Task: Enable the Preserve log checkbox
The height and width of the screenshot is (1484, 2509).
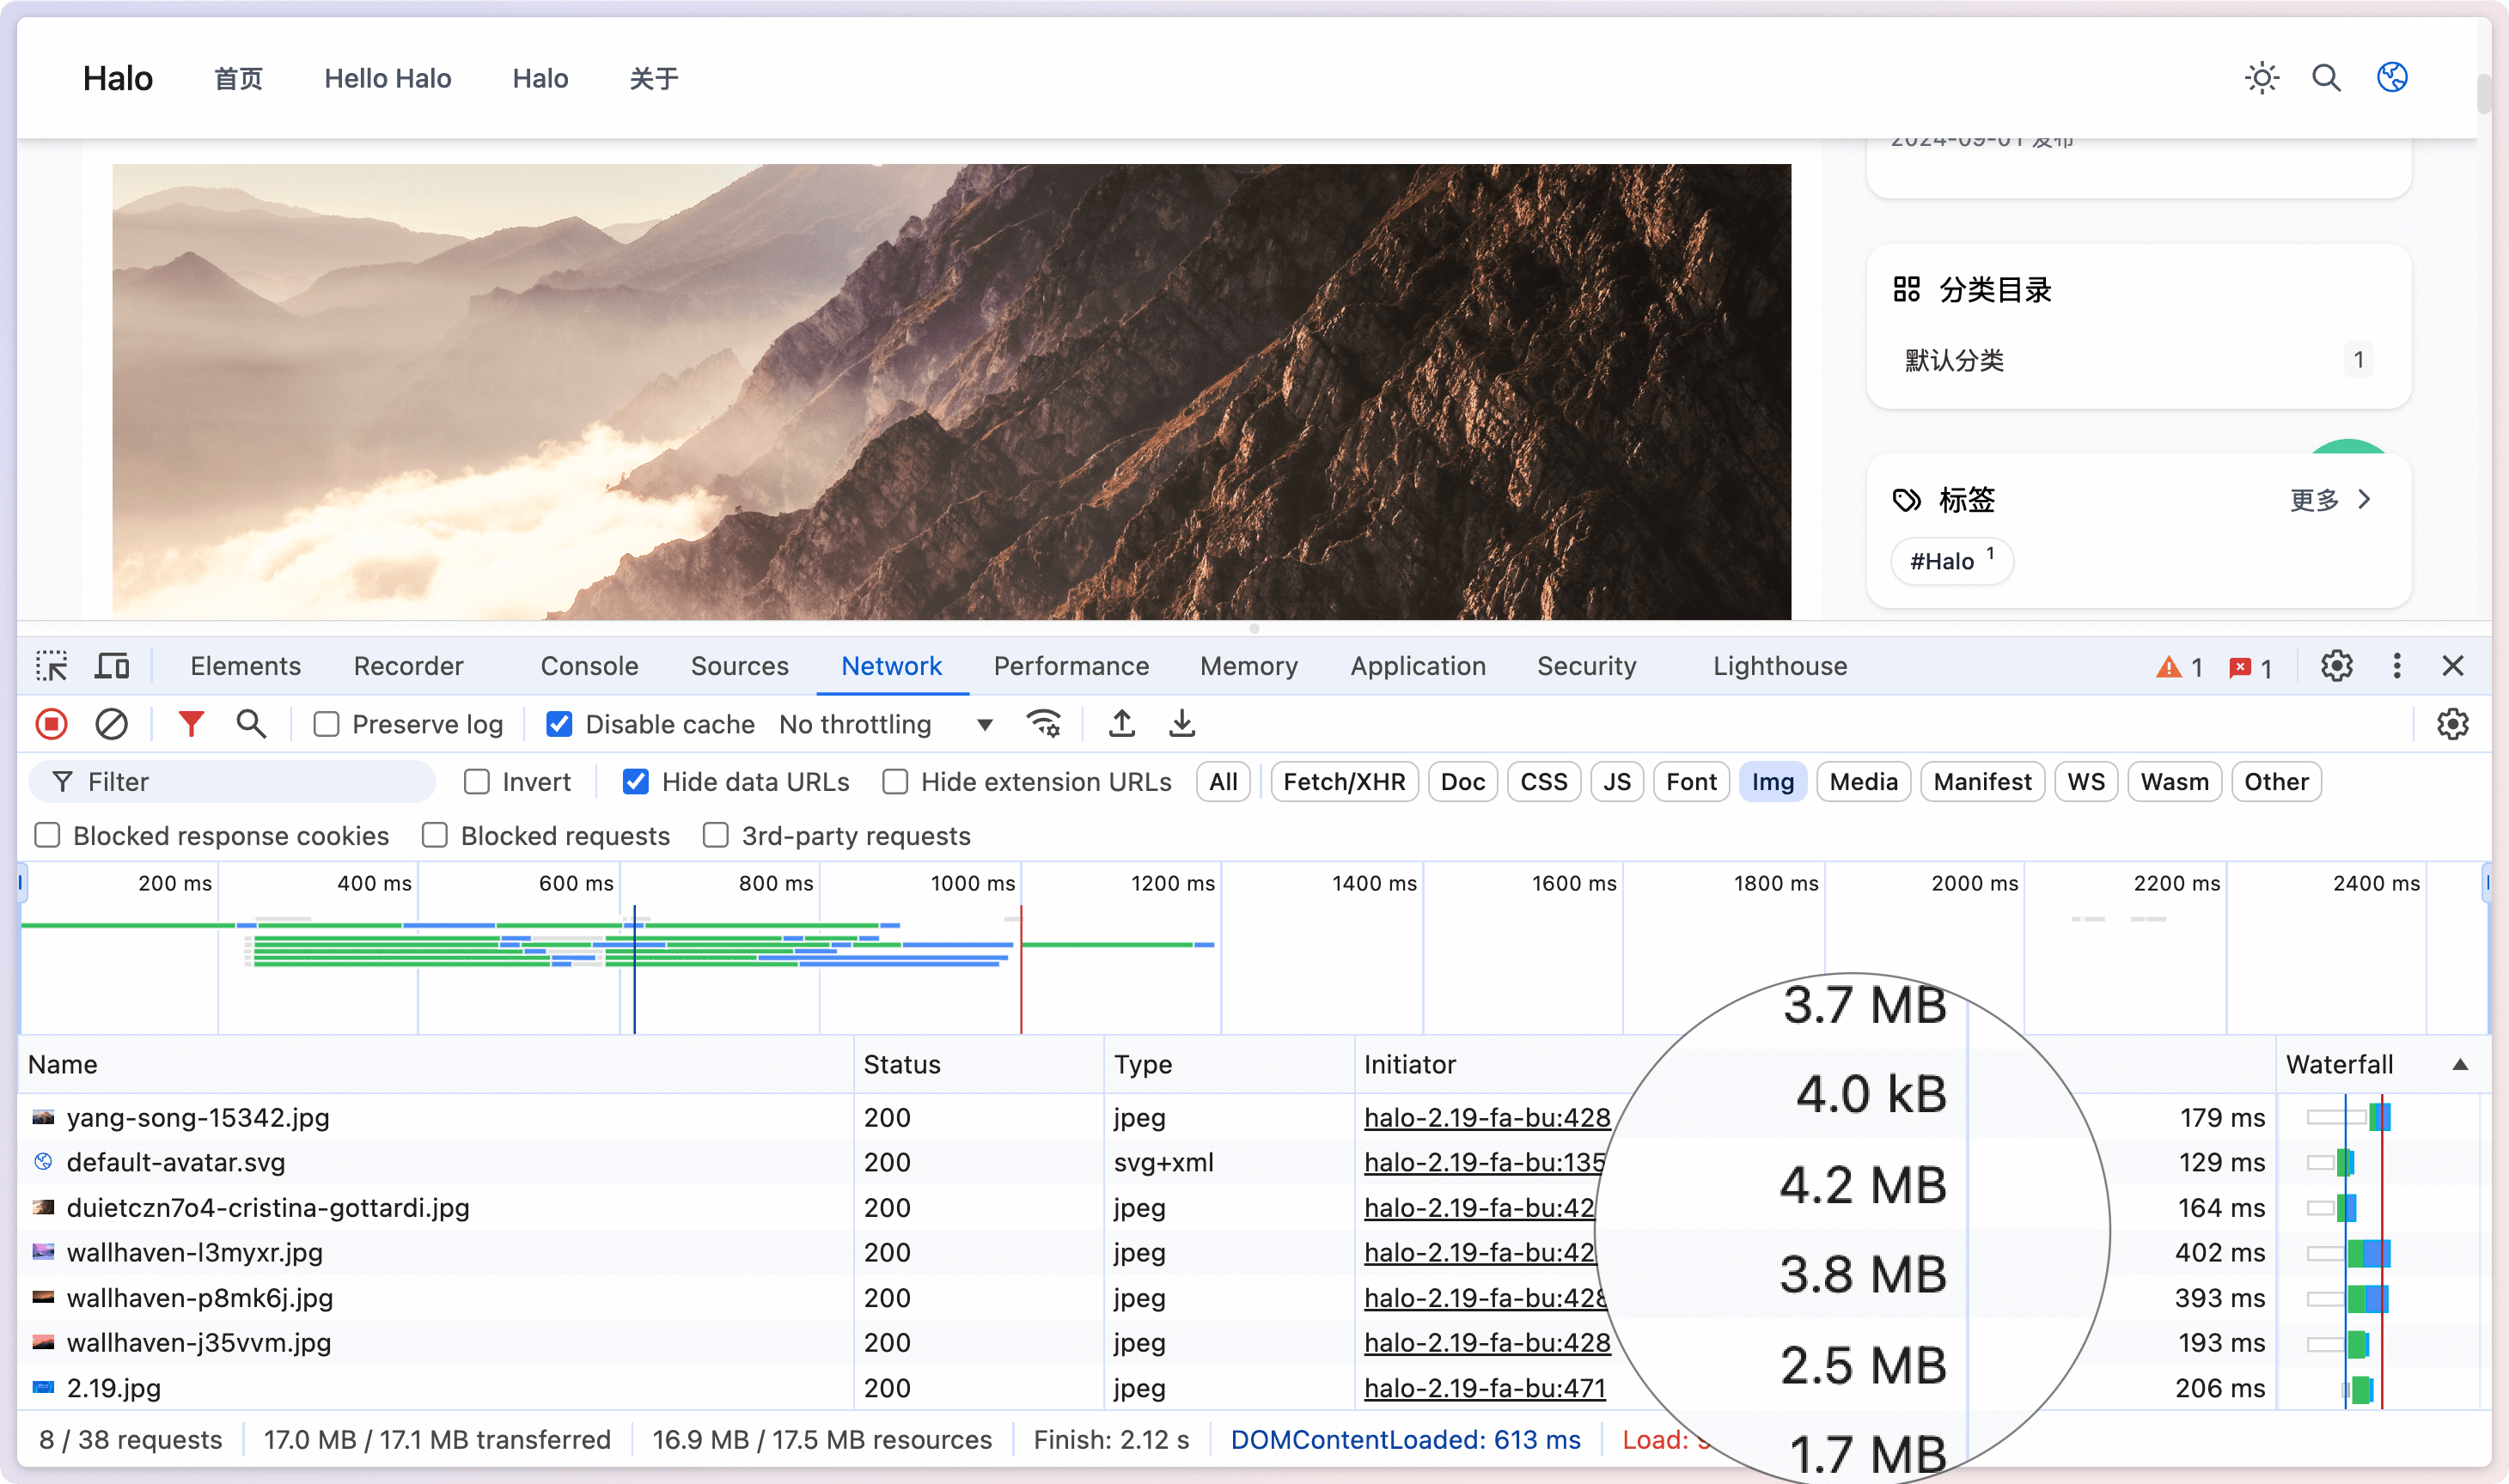Action: (x=327, y=724)
